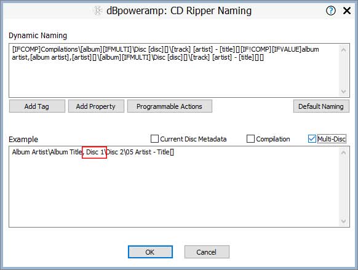Click '05 Artist - Title' text in Example
The width and height of the screenshot is (358, 270).
[x=148, y=152]
